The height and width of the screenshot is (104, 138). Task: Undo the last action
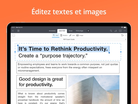[x=122, y=35]
